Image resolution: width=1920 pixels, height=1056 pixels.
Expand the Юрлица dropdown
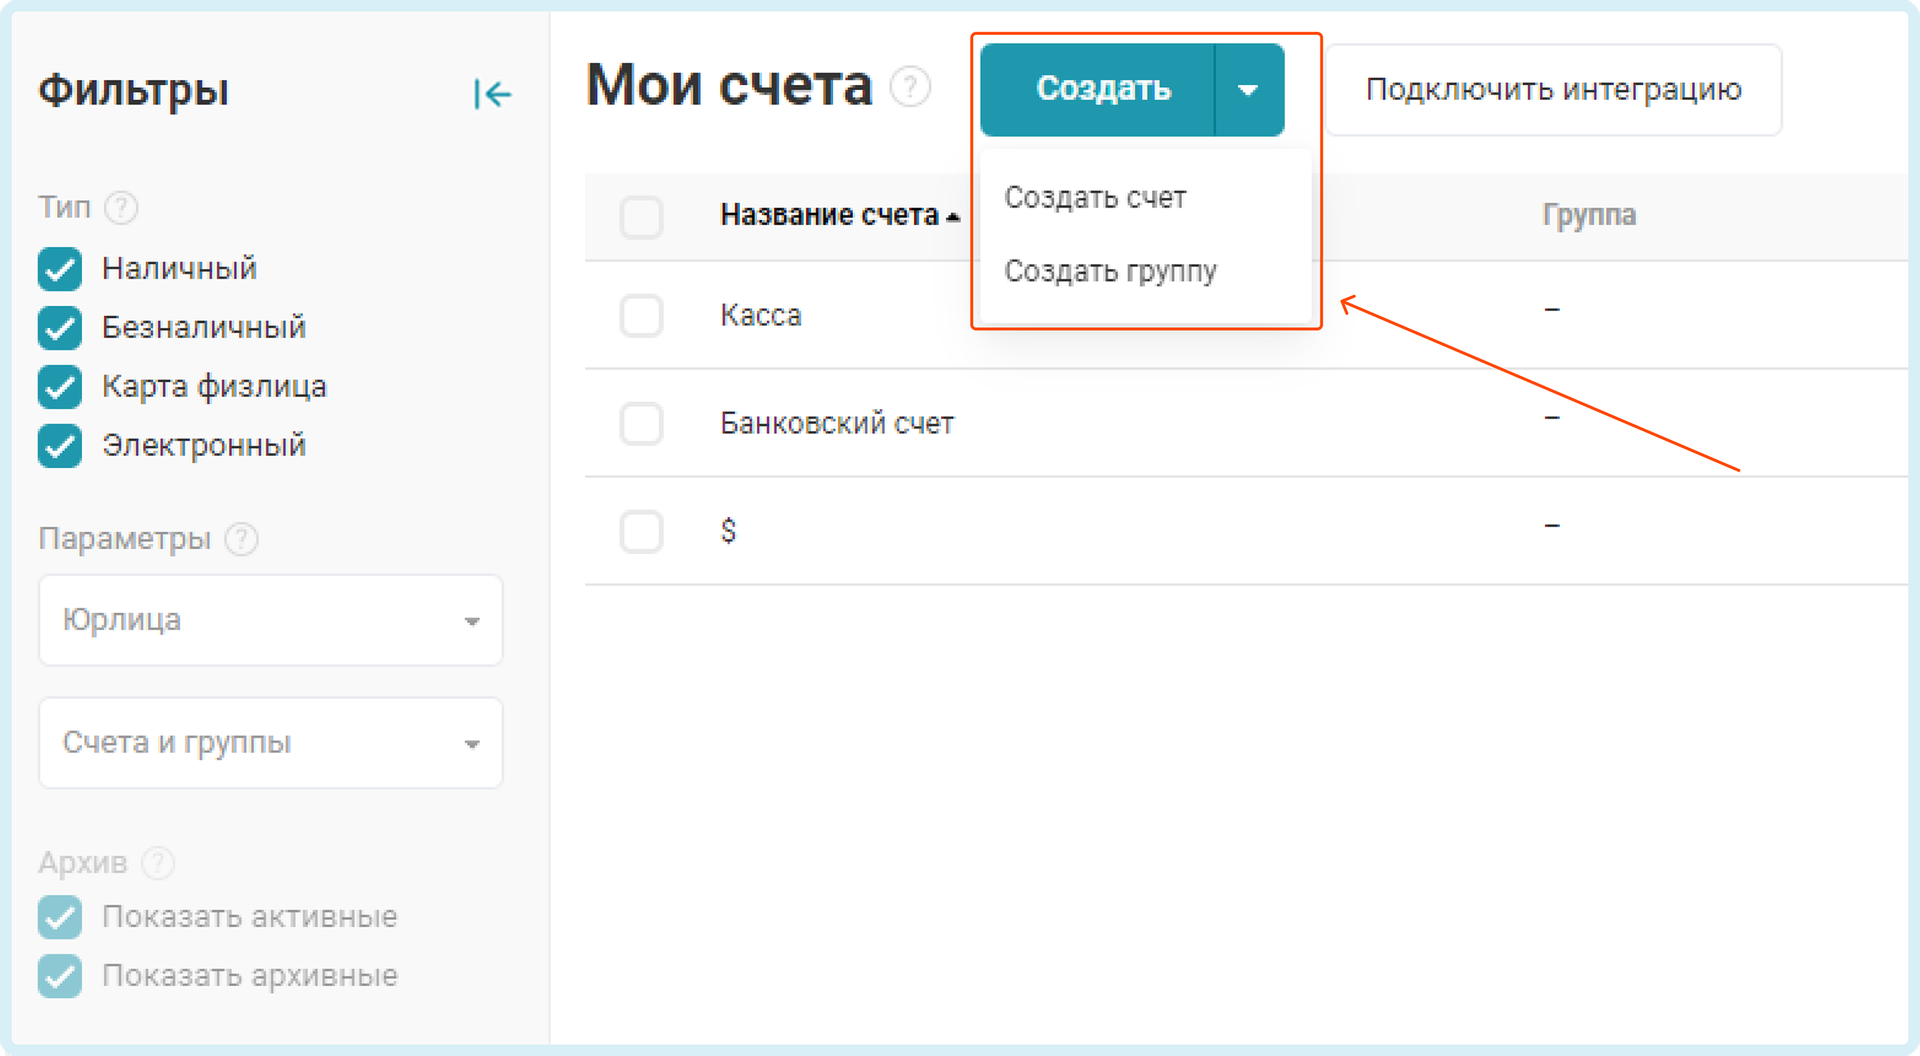(270, 620)
